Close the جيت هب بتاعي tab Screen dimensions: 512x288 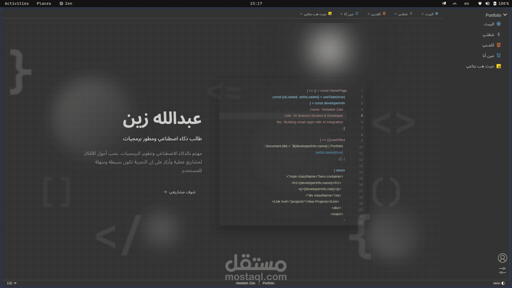[x=301, y=14]
